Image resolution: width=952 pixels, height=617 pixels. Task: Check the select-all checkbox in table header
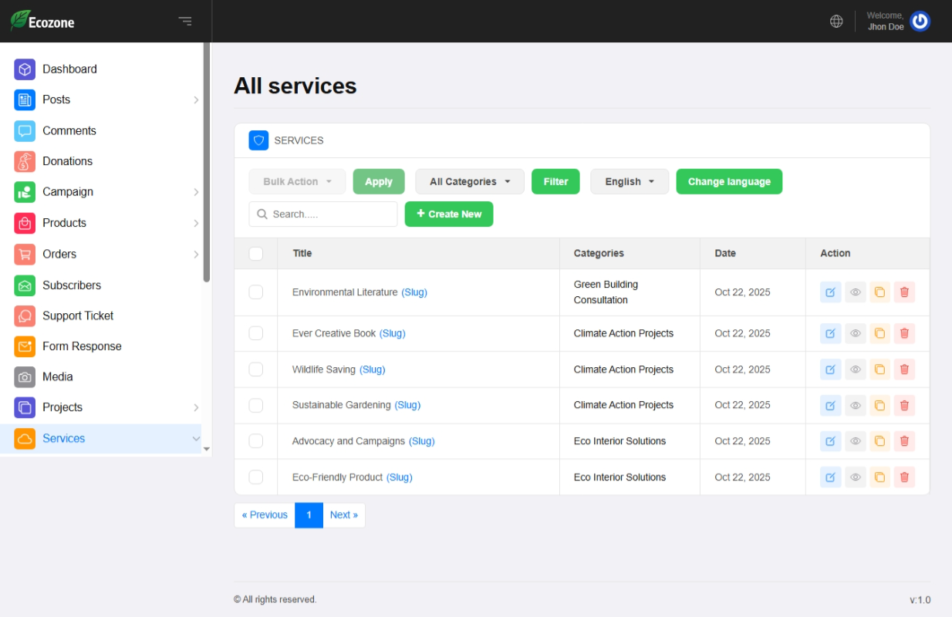click(256, 254)
